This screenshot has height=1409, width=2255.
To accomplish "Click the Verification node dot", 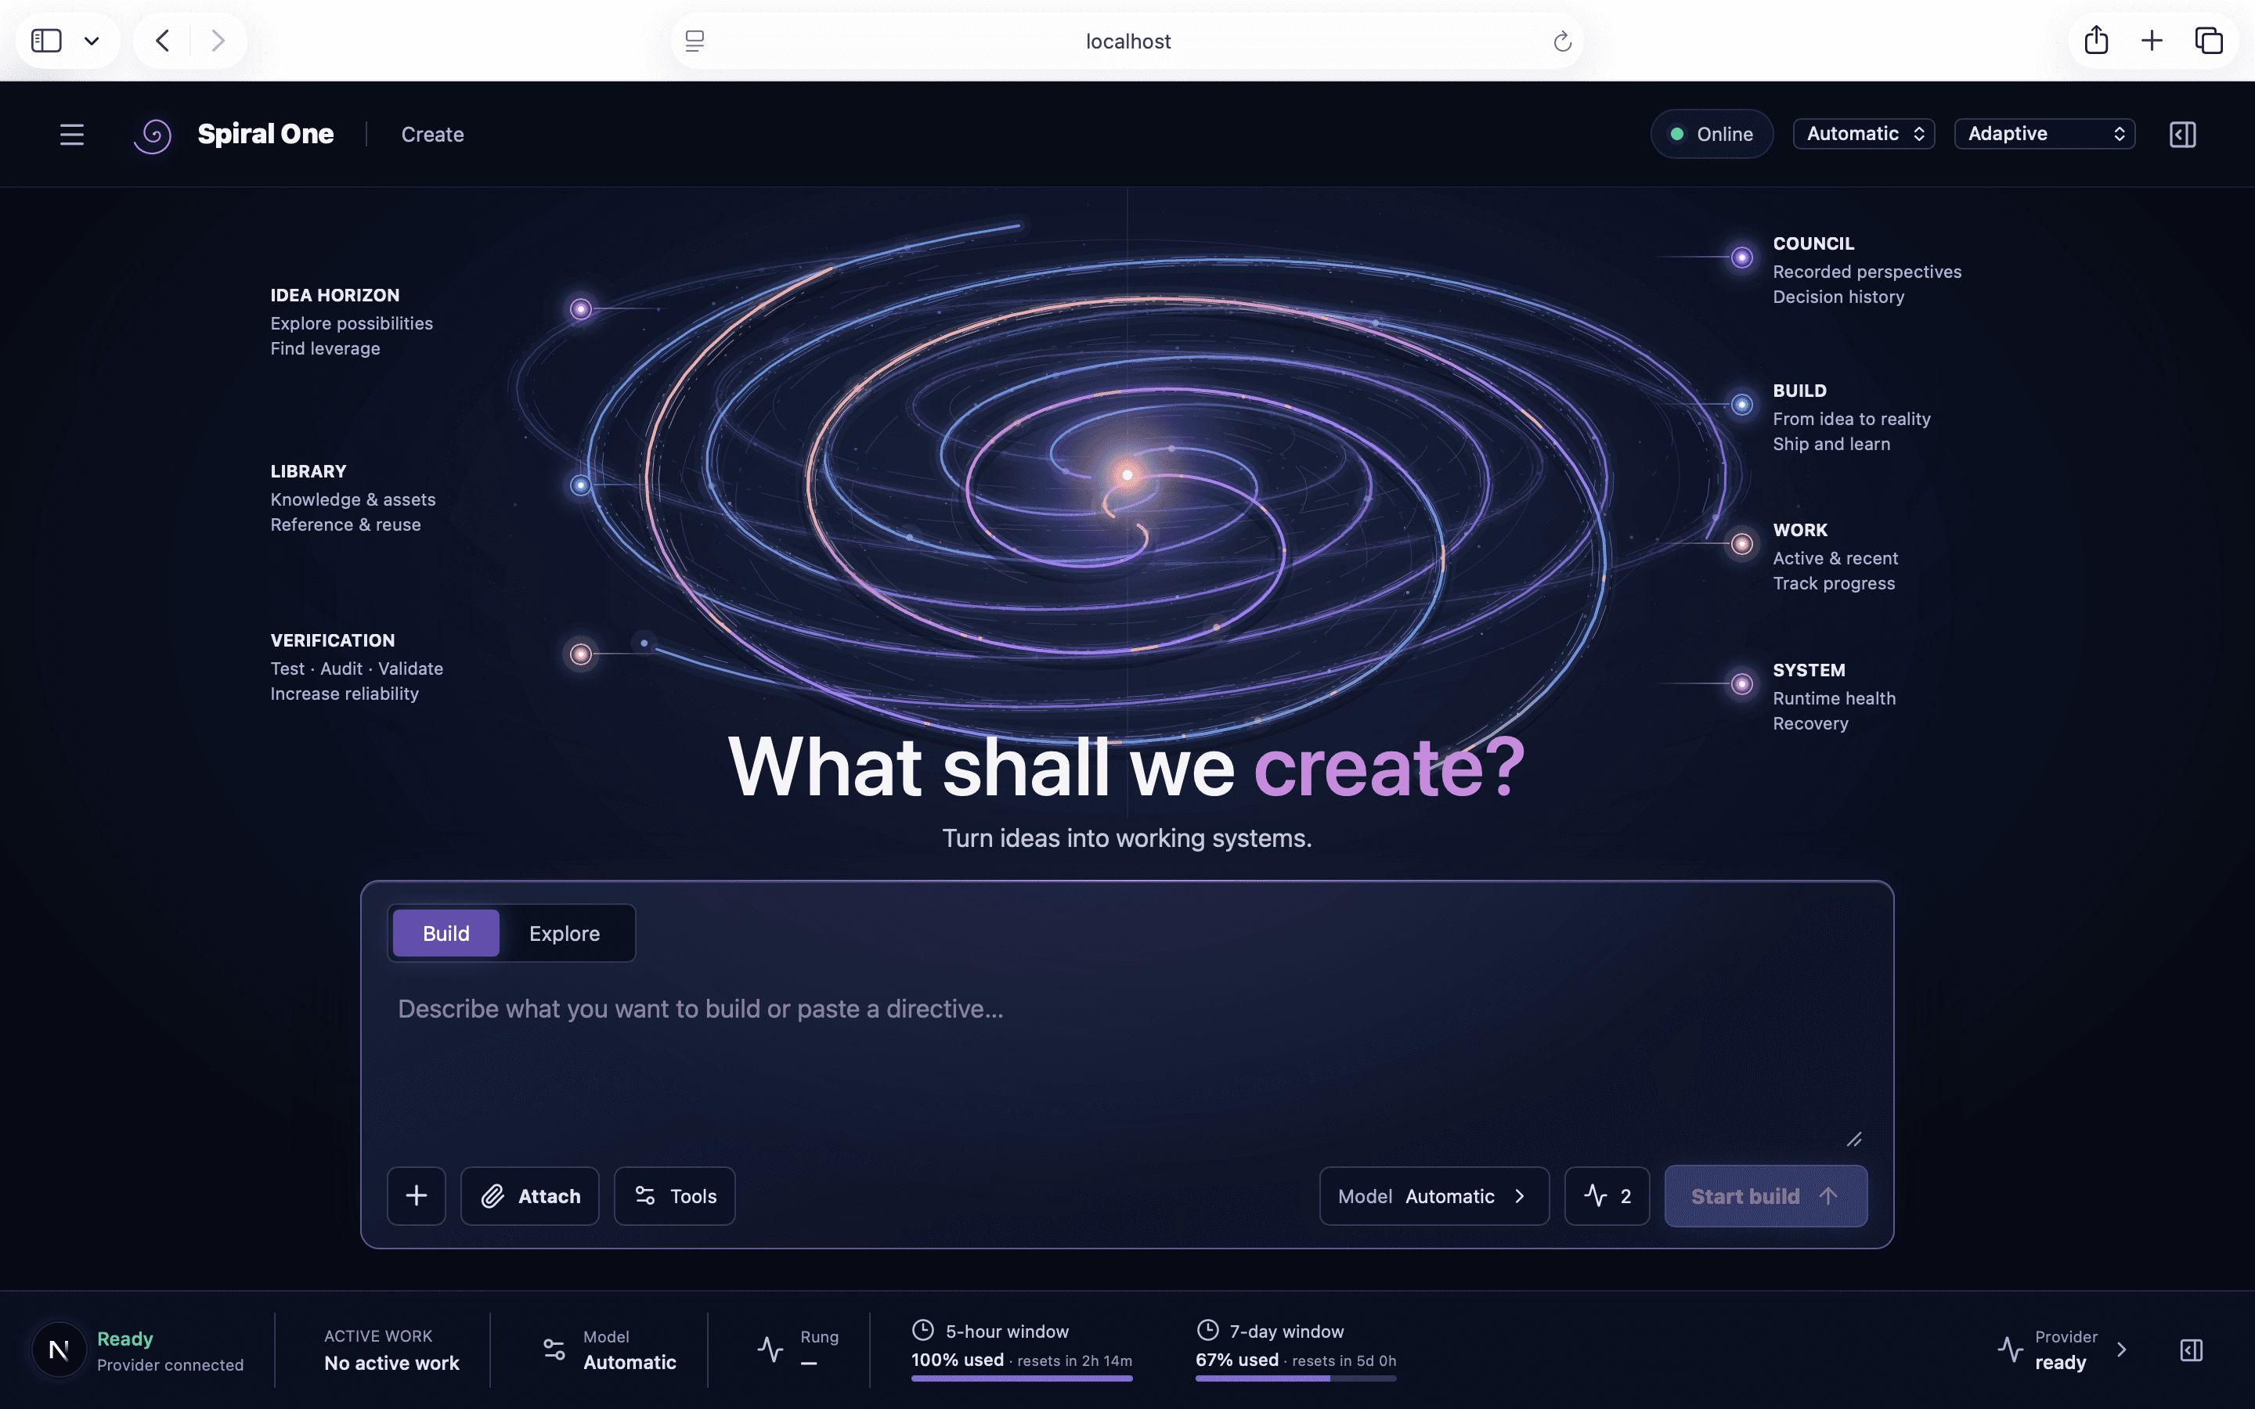I will 580,654.
